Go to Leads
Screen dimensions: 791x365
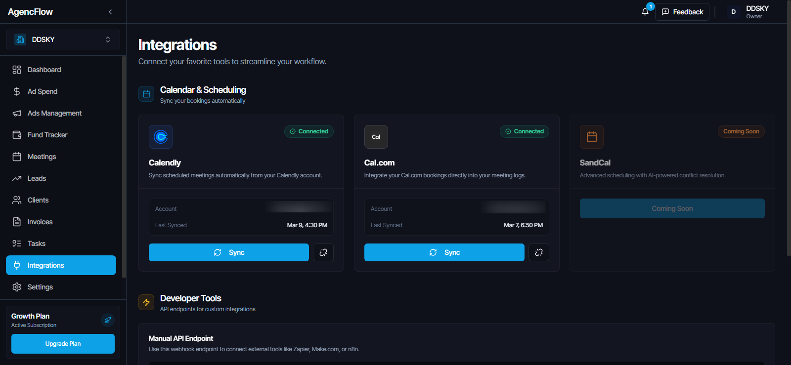[x=61, y=178]
